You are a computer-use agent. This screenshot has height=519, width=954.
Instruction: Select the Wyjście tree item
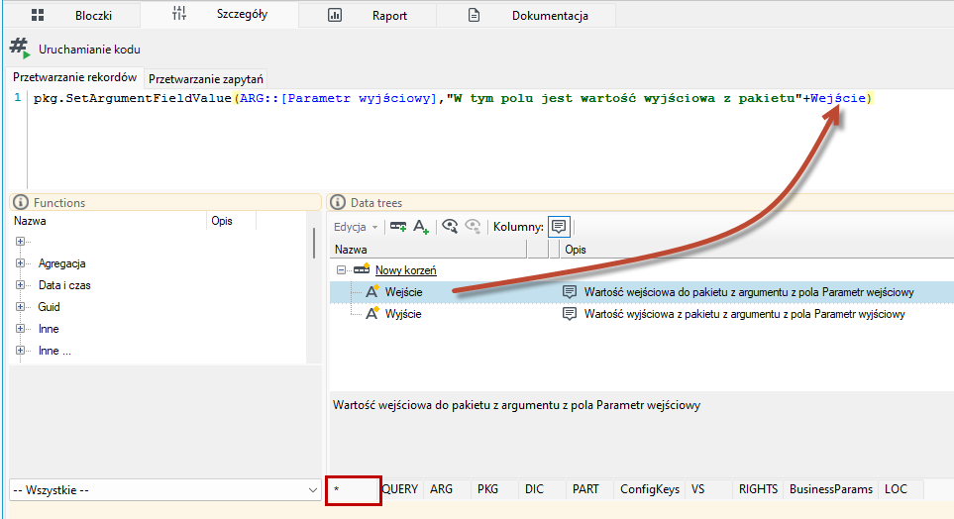click(403, 314)
